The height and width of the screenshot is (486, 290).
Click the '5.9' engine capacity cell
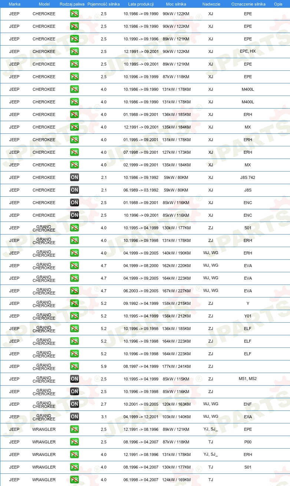coord(103,366)
